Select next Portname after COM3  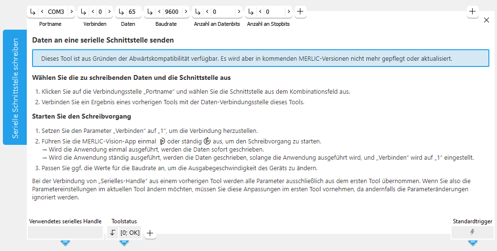click(71, 11)
